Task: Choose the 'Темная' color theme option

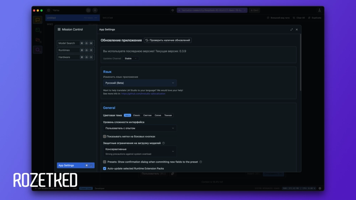Action: [168, 115]
